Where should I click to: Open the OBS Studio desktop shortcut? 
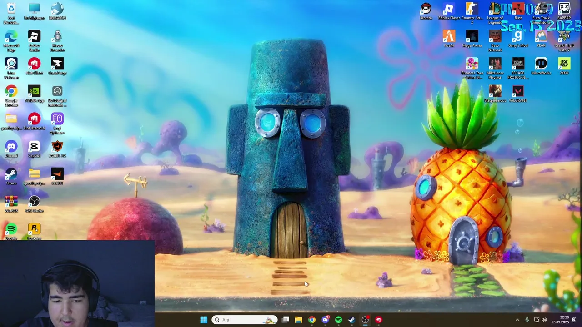click(x=34, y=204)
